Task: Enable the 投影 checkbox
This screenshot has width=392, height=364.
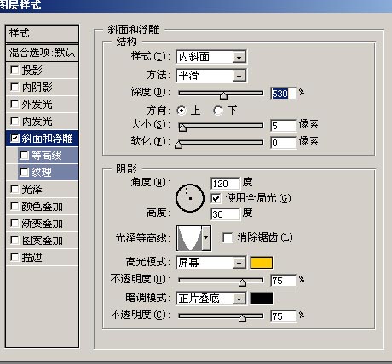Action: click(14, 70)
